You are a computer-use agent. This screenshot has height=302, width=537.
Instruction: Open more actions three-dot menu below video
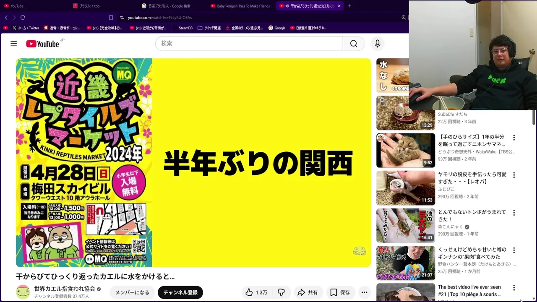tap(364, 292)
